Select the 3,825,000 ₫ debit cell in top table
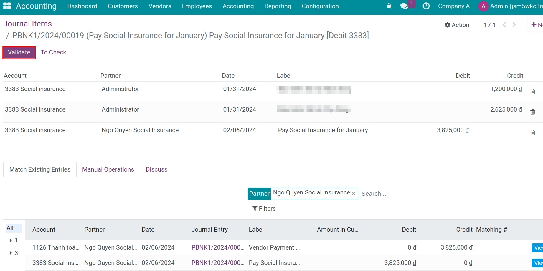The height and width of the screenshot is (271, 543). (453, 130)
